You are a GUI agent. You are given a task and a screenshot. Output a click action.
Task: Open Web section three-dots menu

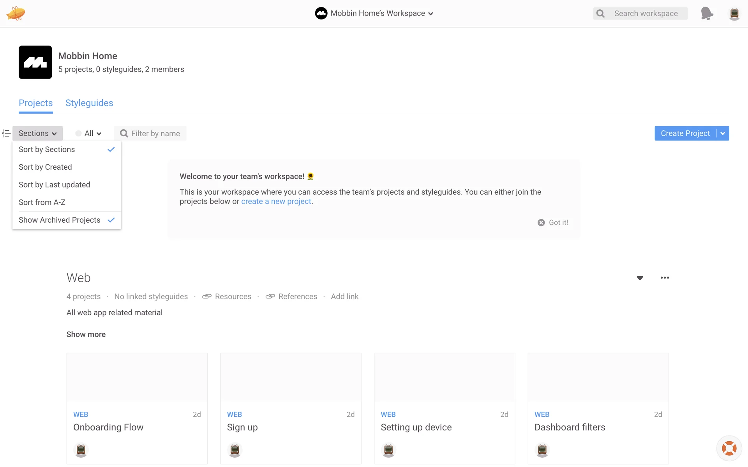[x=665, y=277]
